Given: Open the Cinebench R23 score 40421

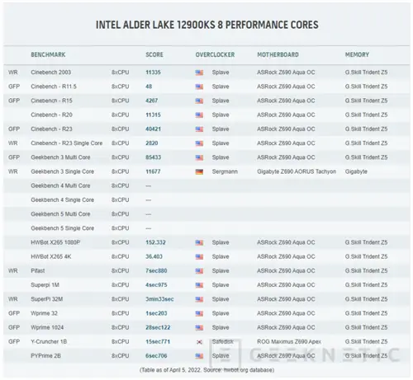Looking at the screenshot, I should [x=153, y=129].
